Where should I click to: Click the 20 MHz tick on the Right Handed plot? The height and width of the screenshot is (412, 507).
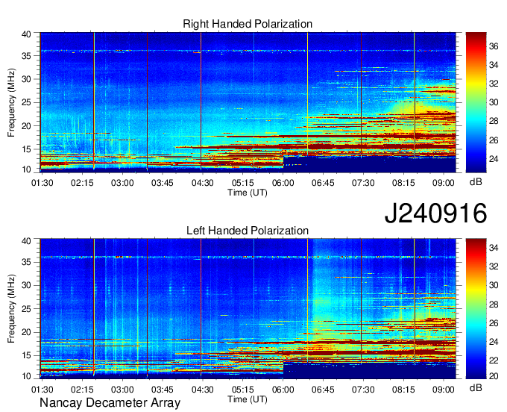coord(26,126)
